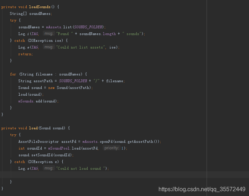Click the 'new' keyword before Sound(assetPath)

51,88
